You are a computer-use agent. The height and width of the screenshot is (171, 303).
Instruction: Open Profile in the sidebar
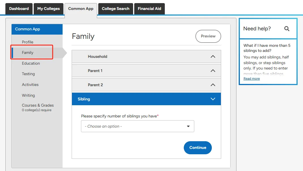tap(28, 42)
